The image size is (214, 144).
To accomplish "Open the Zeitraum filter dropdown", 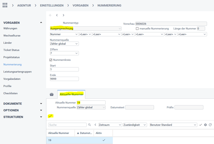I will click(110, 125).
